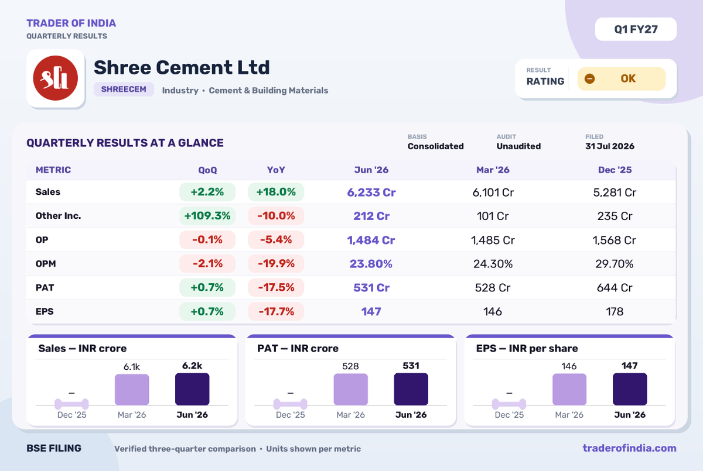Click EPS Dec value 178
The width and height of the screenshot is (703, 471).
615,311
